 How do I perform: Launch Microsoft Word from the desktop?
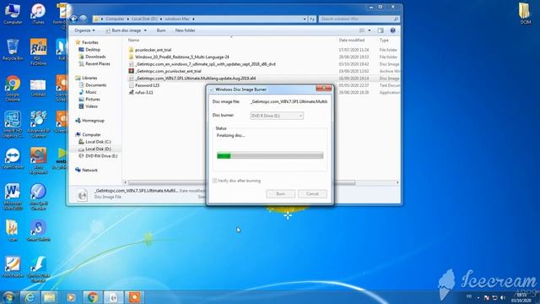(x=13, y=197)
